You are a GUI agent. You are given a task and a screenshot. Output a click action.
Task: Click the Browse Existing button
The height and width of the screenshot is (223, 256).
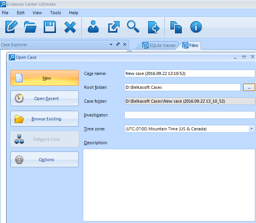coord(45,119)
